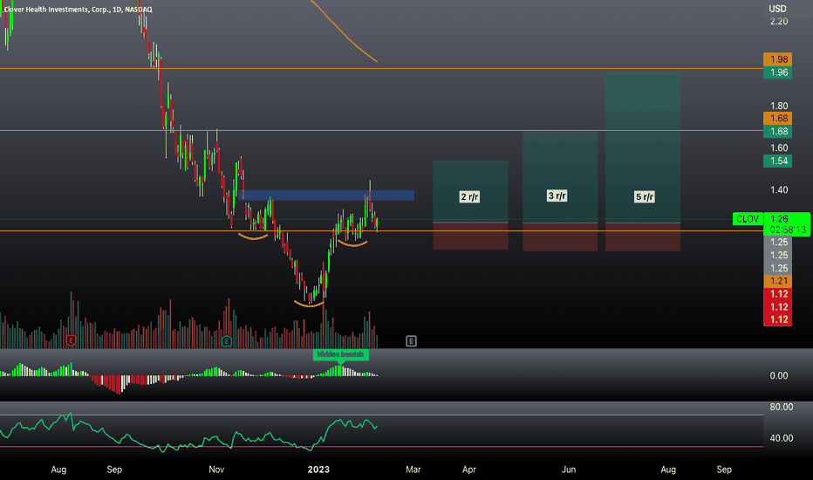The width and height of the screenshot is (813, 480).
Task: Select the orange arc under the lowest candles
Action: [x=309, y=305]
